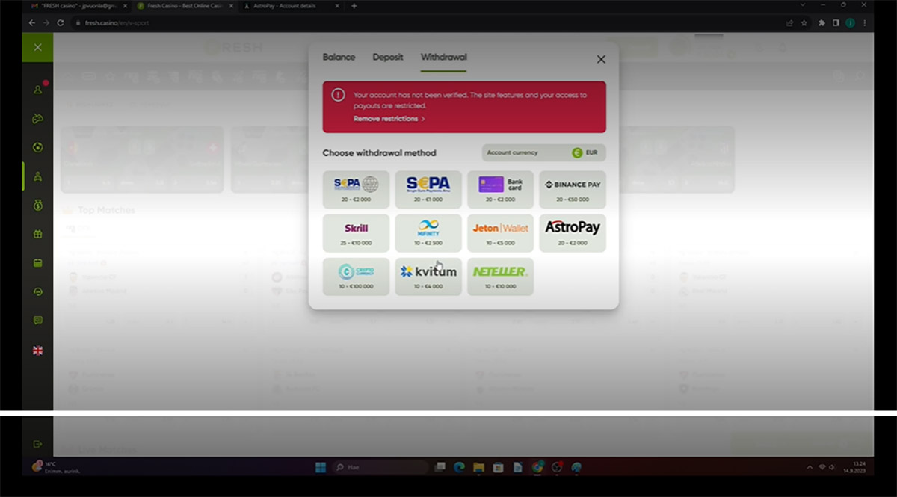The height and width of the screenshot is (497, 897).
Task: Open the Windows Start menu
Action: 320,467
